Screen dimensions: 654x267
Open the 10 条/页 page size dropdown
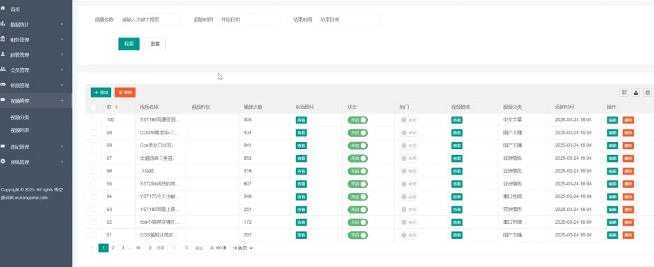[x=242, y=247]
